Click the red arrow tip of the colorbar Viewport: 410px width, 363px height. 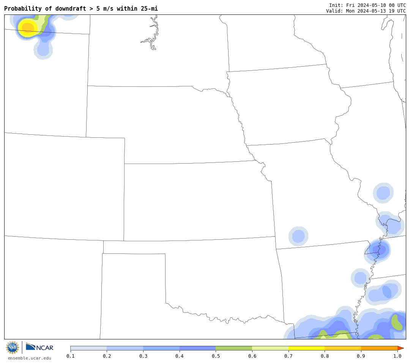coord(401,348)
